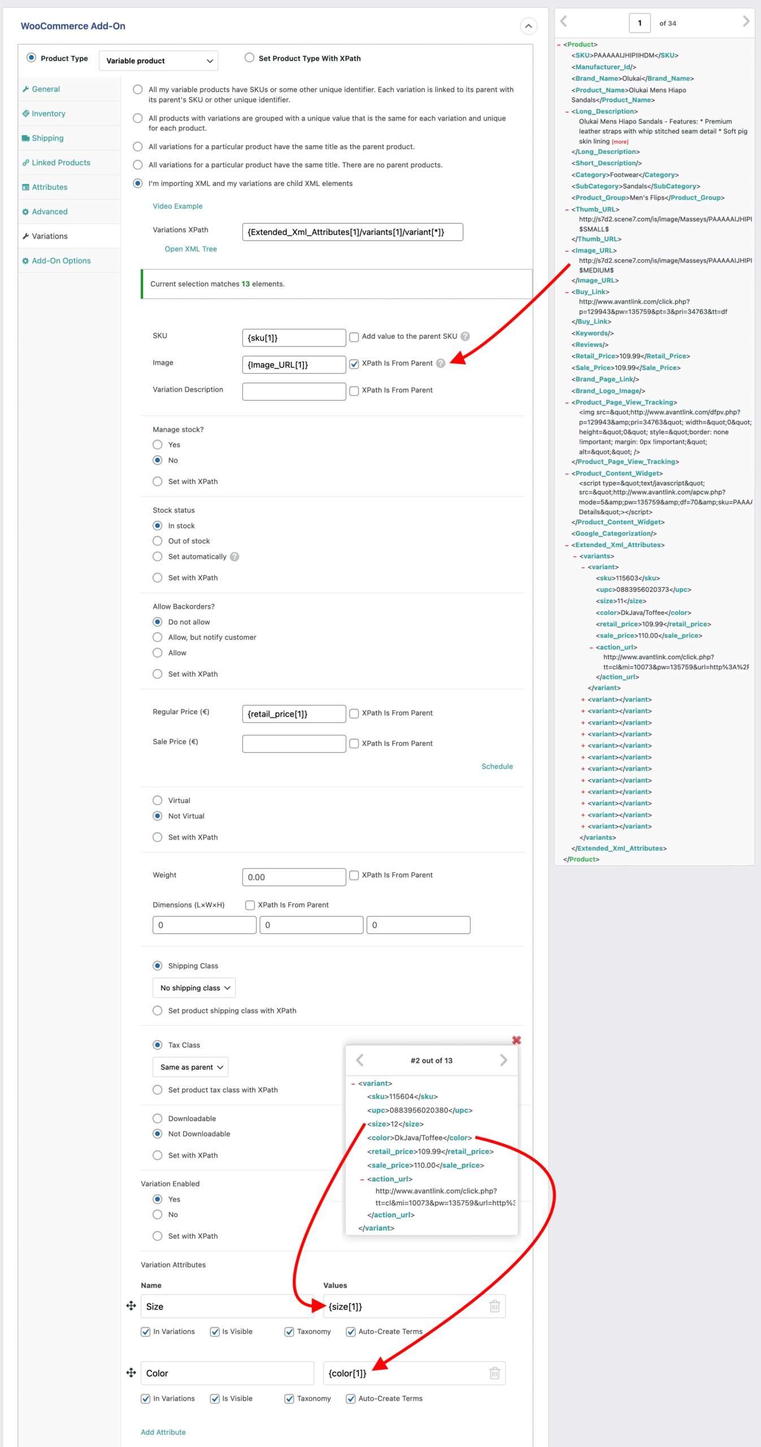Delete the Size attribute row
The image size is (761, 1447).
(494, 1306)
